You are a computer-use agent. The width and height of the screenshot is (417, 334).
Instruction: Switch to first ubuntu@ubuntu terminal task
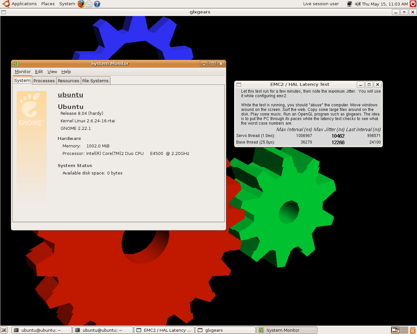[42, 330]
